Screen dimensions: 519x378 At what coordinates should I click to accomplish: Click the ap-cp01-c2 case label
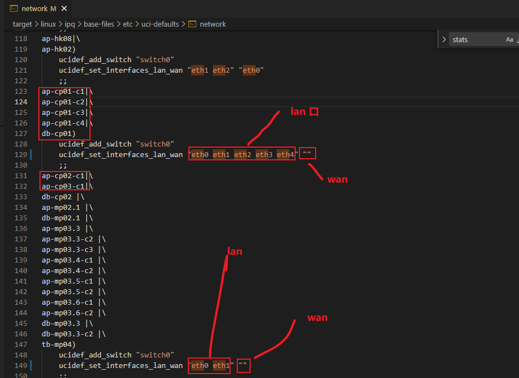[x=63, y=102]
